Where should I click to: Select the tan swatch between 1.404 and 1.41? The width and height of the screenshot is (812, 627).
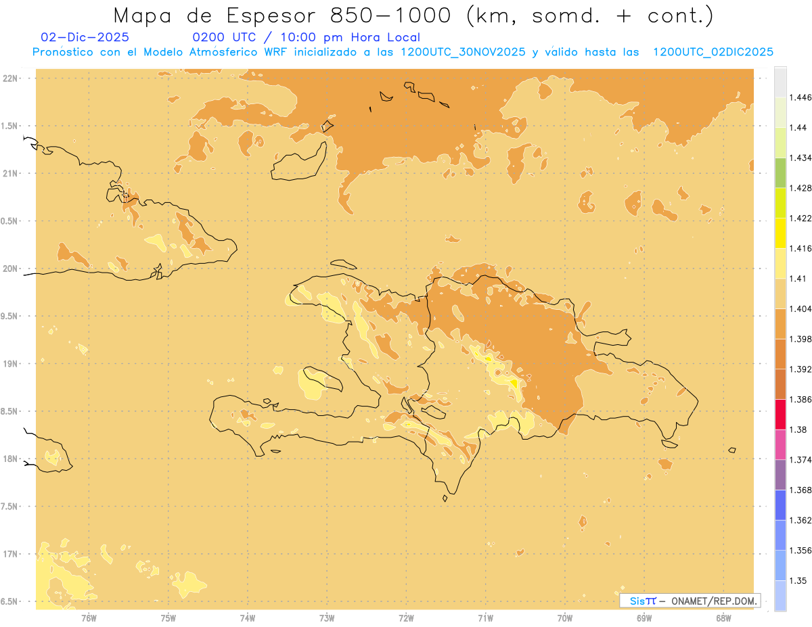(x=780, y=294)
